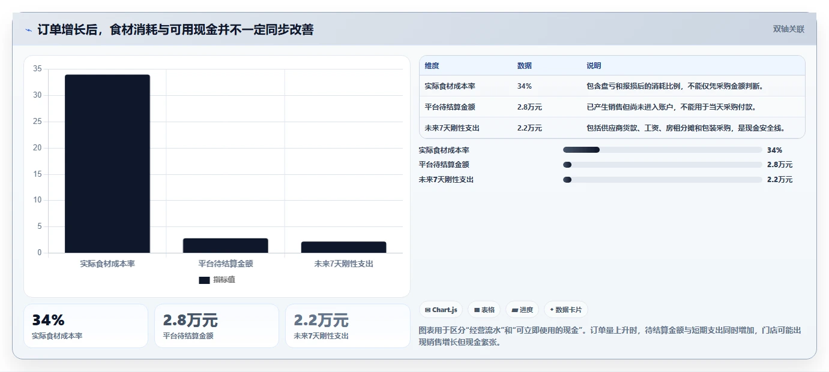Click the 未来7天刚性支出 progress row label
This screenshot has width=829, height=372.
446,180
